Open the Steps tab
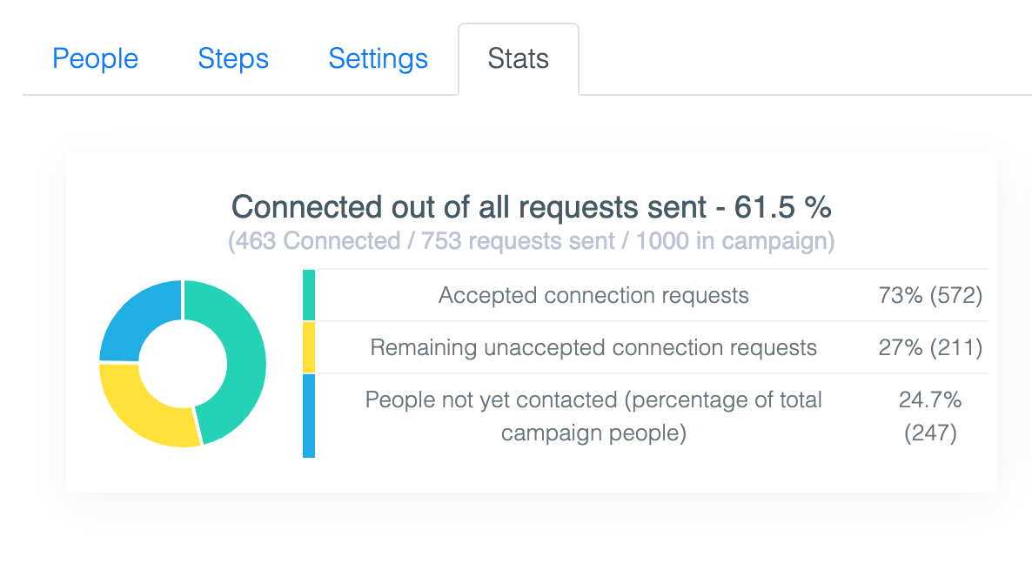Screen dimensions: 1032x564 click(x=232, y=58)
